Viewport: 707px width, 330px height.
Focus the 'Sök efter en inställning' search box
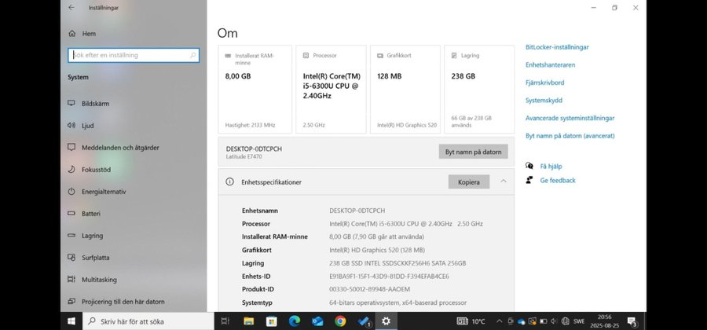tap(134, 55)
